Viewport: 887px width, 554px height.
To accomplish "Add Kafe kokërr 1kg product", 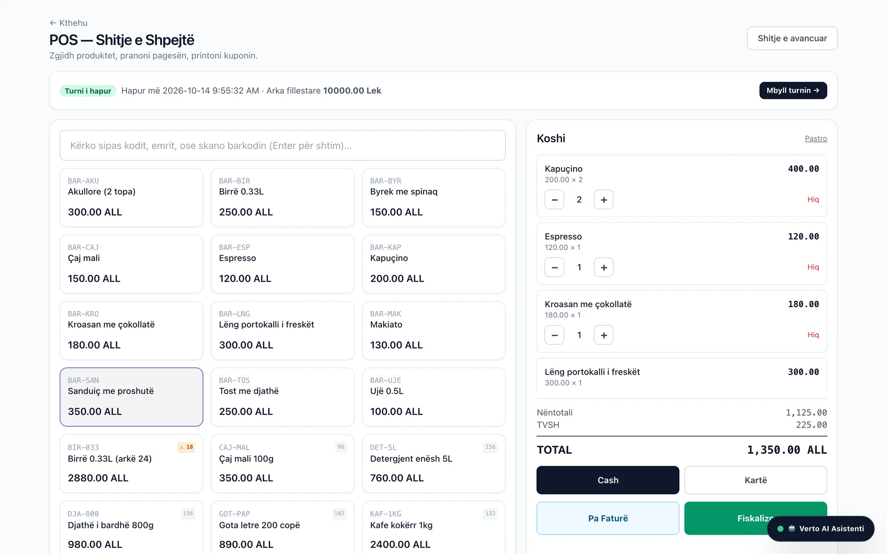I will coord(434,527).
